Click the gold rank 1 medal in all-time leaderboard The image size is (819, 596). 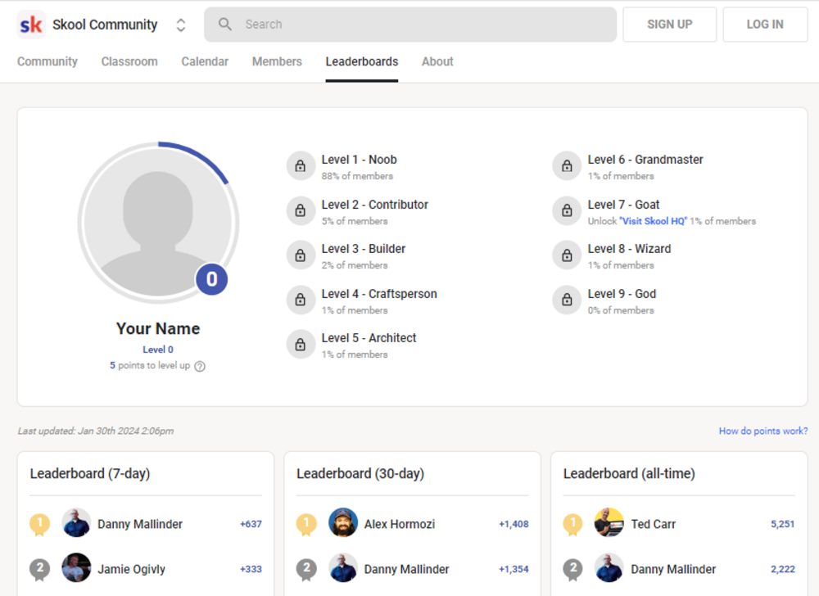pyautogui.click(x=573, y=525)
